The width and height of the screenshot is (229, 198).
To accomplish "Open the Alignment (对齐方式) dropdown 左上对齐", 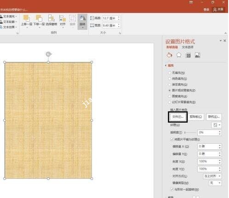I will [x=212, y=176].
